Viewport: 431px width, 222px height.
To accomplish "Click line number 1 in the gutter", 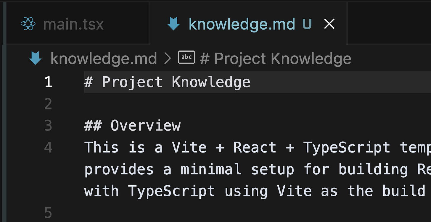I will [49, 82].
